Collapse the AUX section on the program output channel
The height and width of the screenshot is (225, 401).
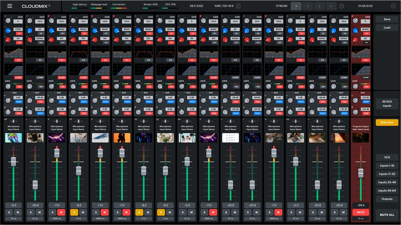coord(359,93)
